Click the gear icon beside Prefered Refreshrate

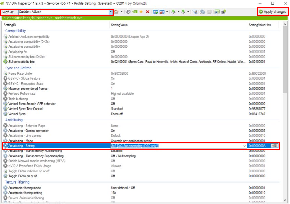tap(6, 94)
